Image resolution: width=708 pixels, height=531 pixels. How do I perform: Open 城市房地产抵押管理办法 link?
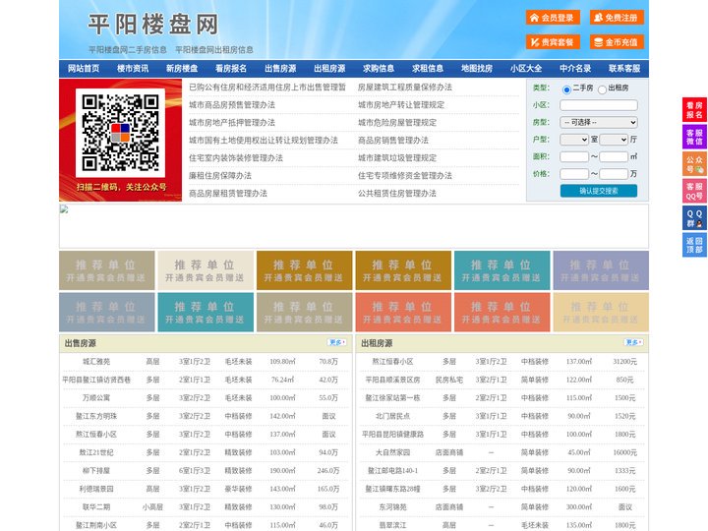[x=232, y=122]
